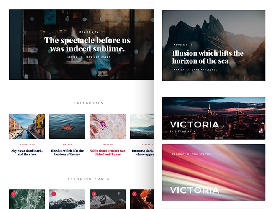This screenshot has width=272, height=209.
Task: Click the Movies & TV tag on the mountain card
Action: 183,45
